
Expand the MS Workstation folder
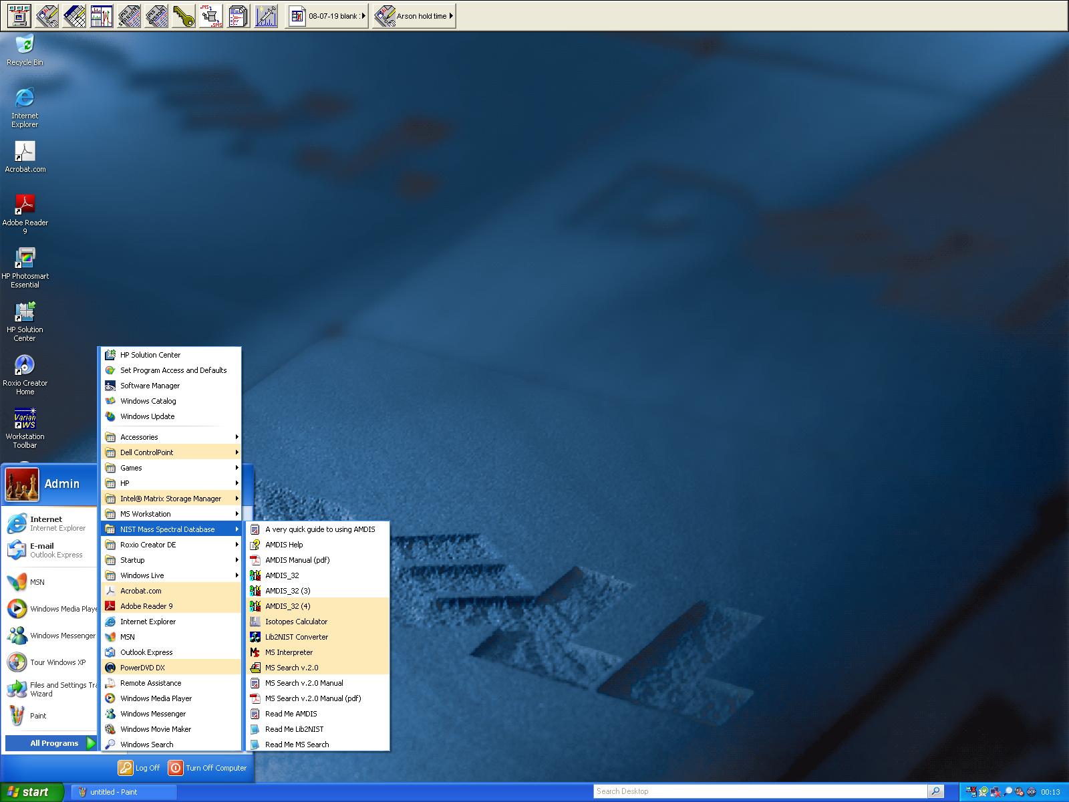[171, 514]
